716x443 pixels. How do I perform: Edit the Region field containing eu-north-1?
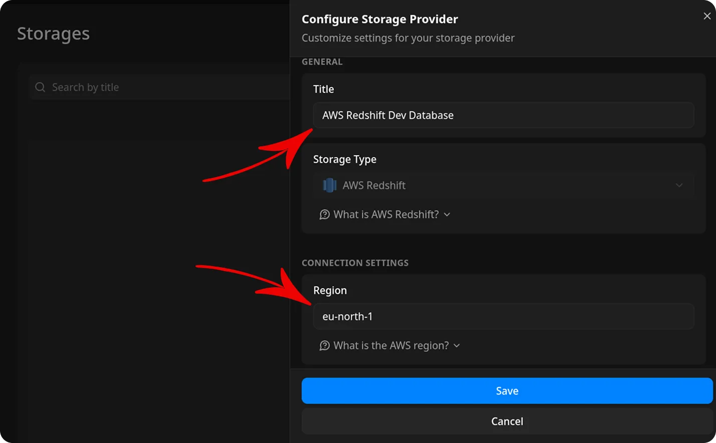[503, 316]
